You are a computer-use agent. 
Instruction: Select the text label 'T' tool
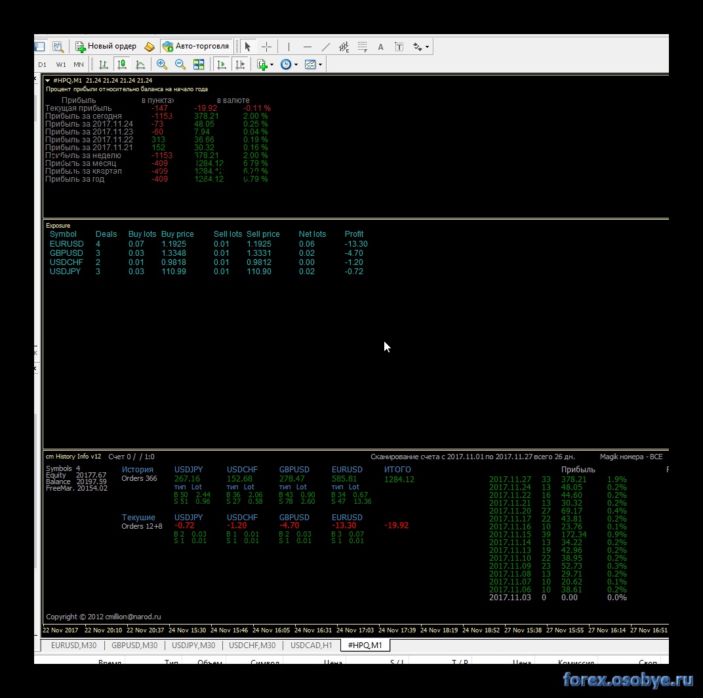[399, 47]
